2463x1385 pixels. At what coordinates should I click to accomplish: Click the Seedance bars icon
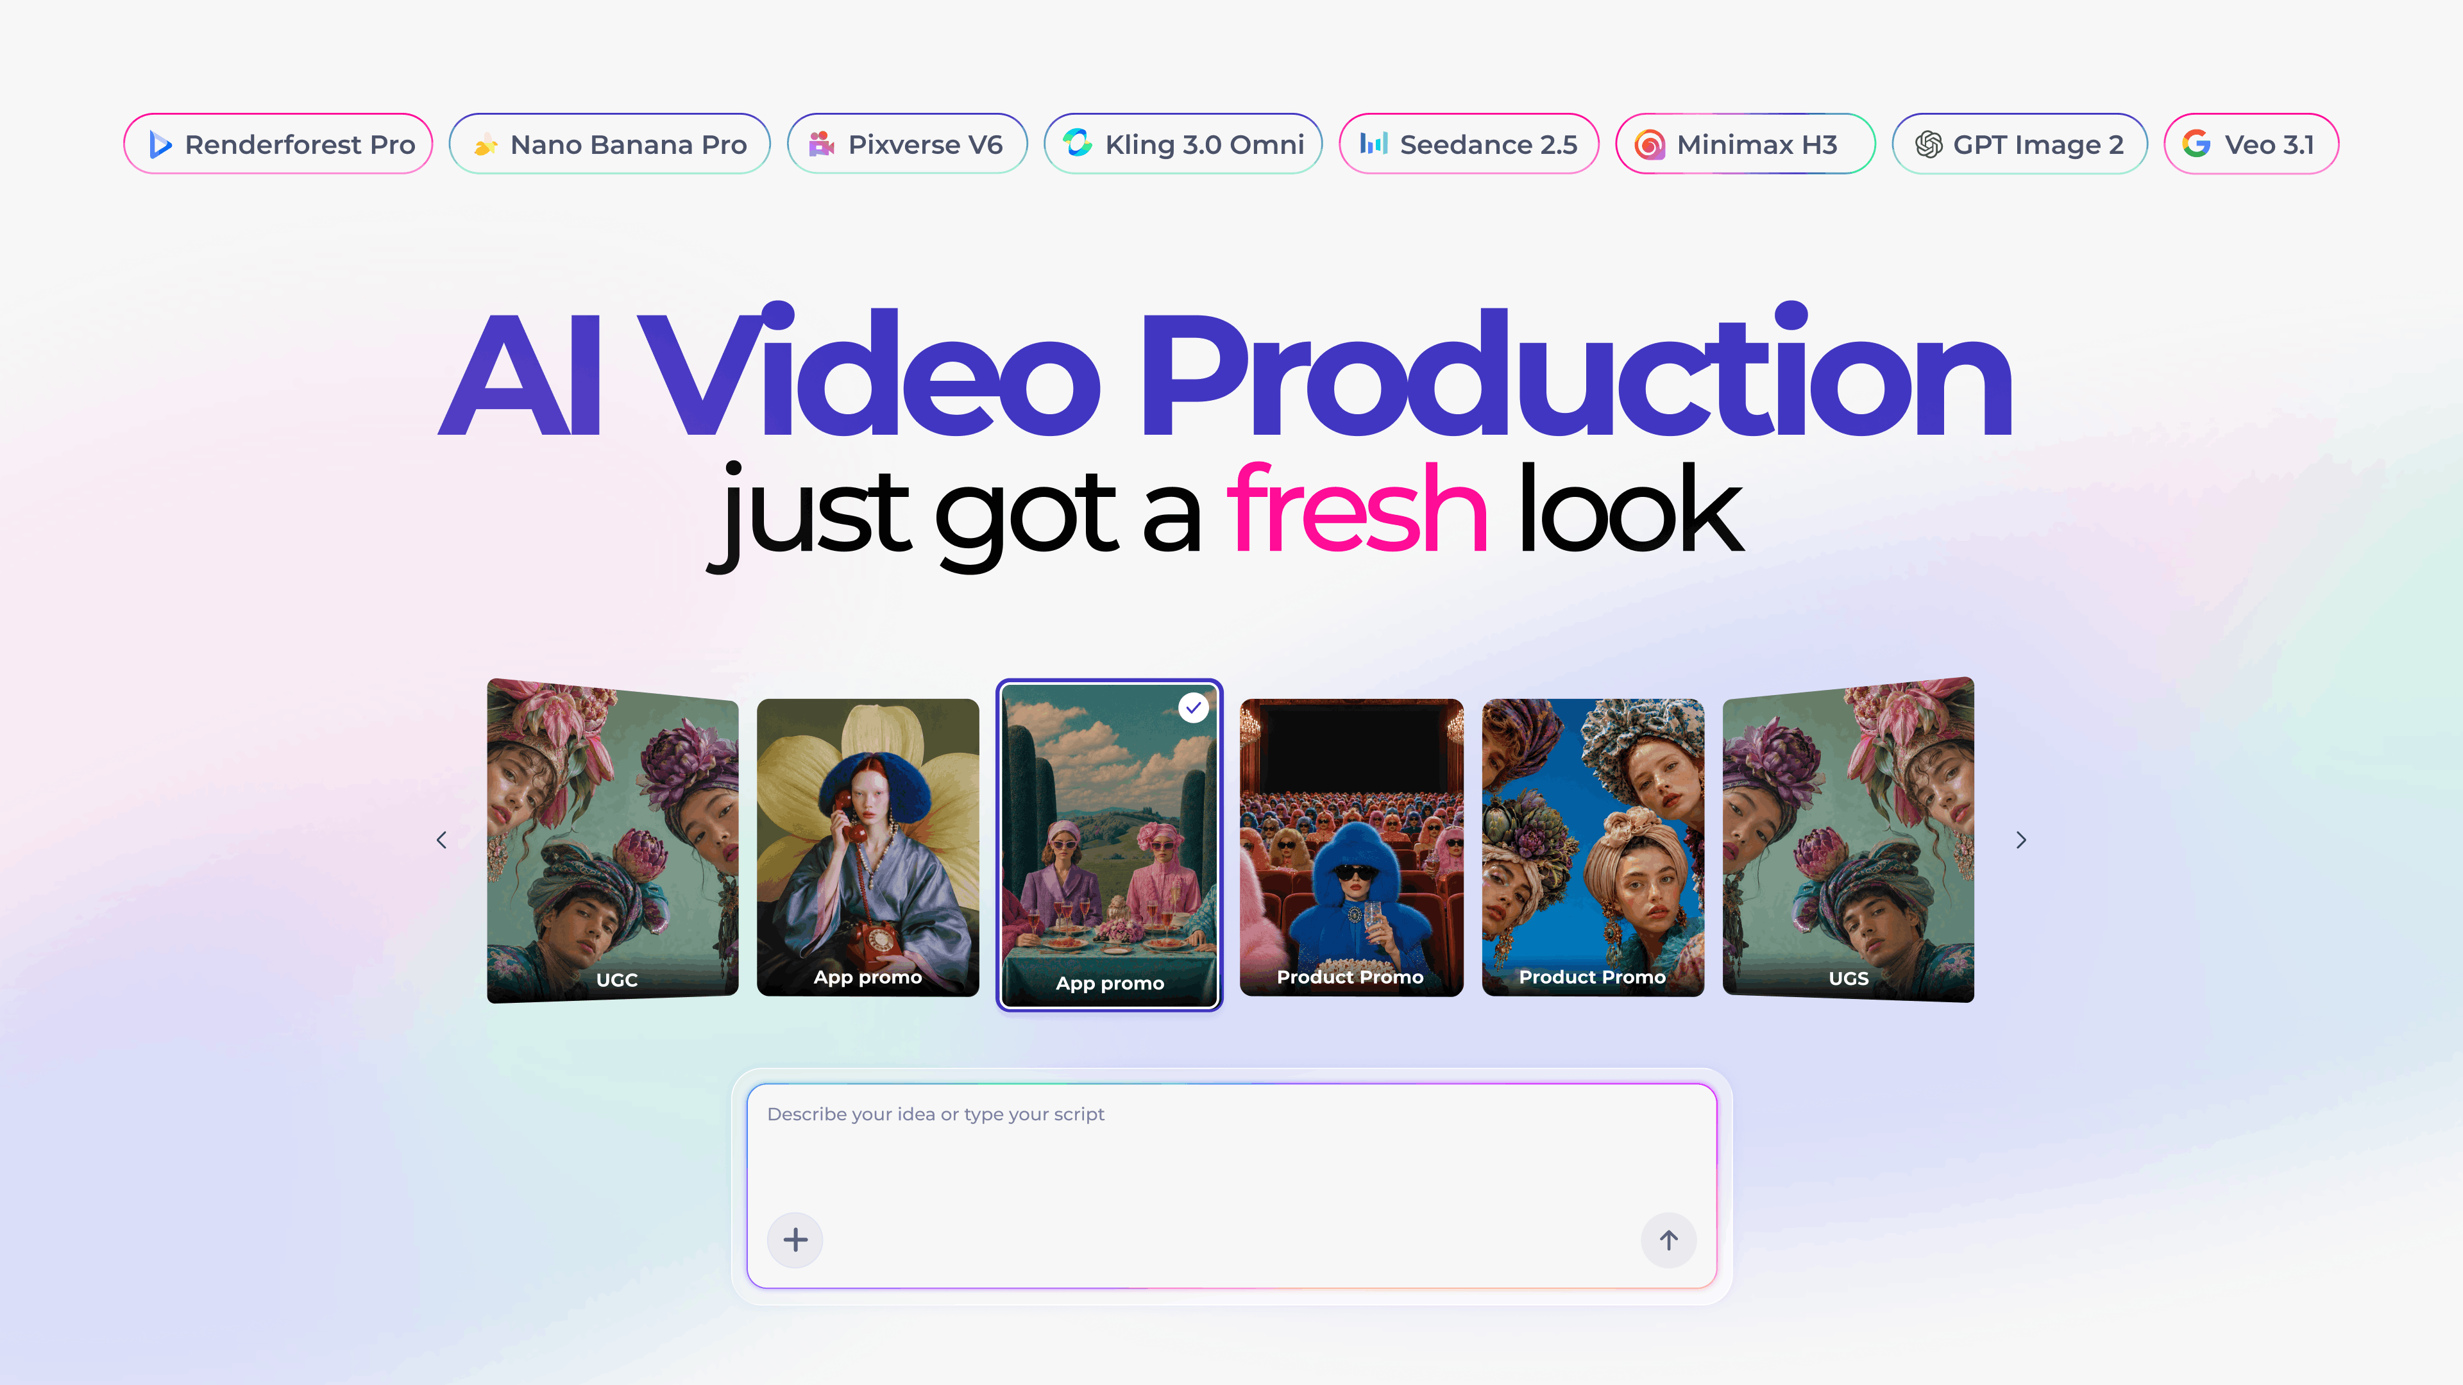pos(1373,144)
